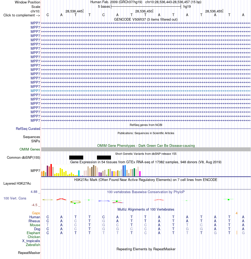This screenshot has width=251, height=259.
Task: Open 'Repeating Elements by RepeatMasker' track title
Action: (x=146, y=249)
